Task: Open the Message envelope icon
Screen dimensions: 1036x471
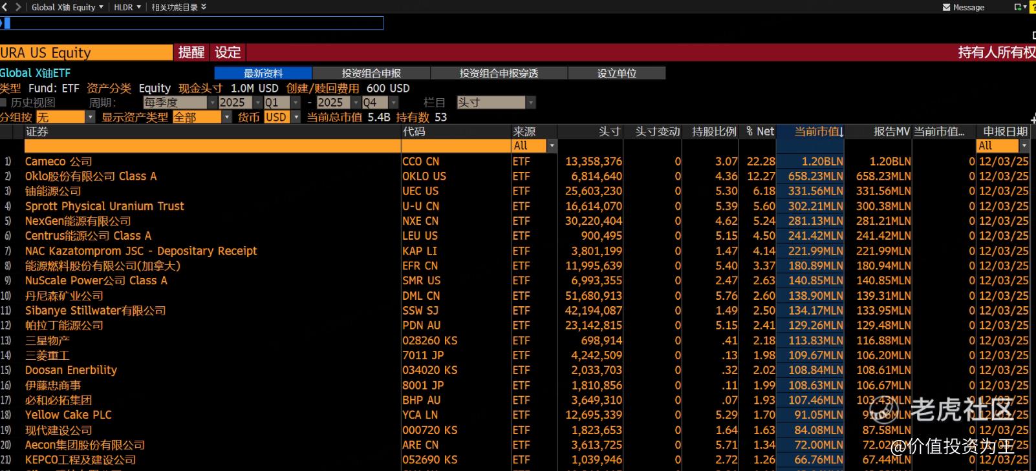Action: point(947,8)
